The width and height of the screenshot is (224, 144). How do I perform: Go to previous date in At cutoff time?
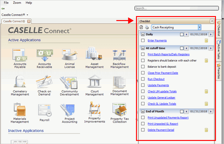186,48
